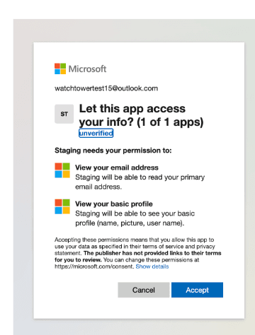Click 'Staging needs your permission to:' label

pos(113,151)
